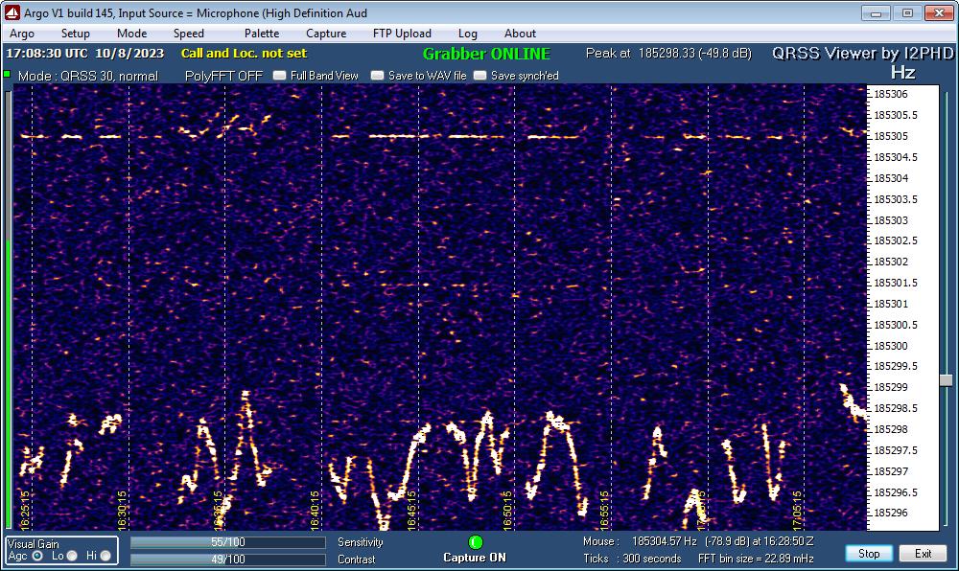Image resolution: width=959 pixels, height=571 pixels.
Task: Click the 17:05:15 time marker
Action: point(797,510)
